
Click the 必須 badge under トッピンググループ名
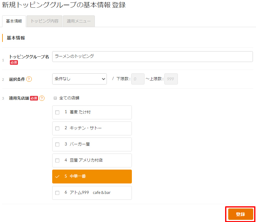pos(14,63)
